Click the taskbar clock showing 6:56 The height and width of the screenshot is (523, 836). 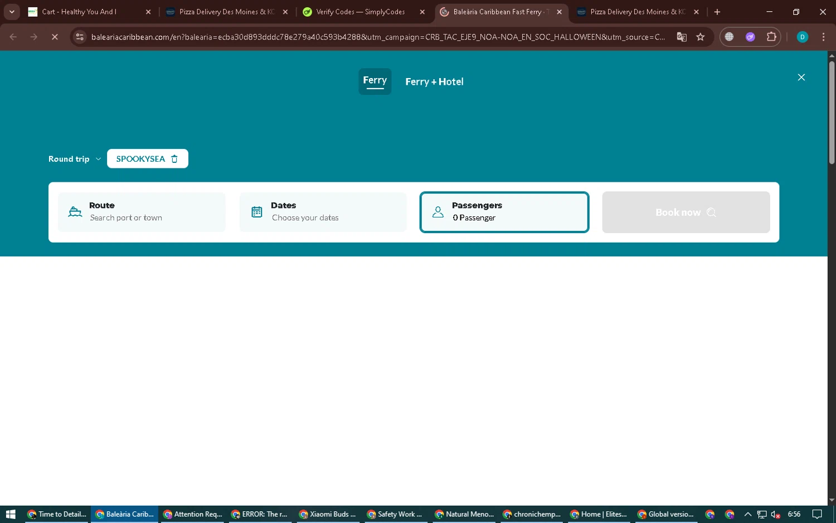click(x=794, y=514)
